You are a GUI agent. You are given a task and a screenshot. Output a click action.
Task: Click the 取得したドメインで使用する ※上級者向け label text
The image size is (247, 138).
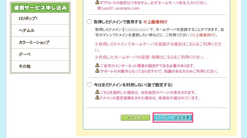pos(130,22)
